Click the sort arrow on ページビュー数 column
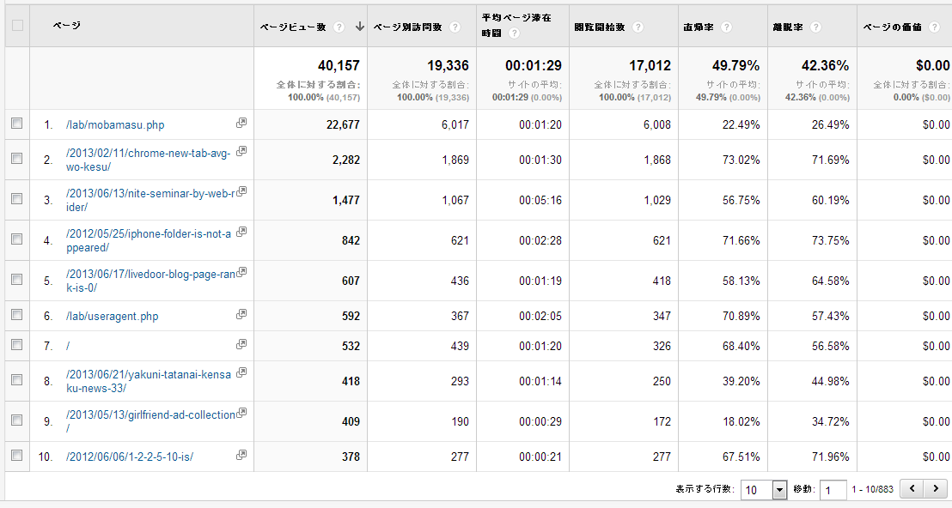 pyautogui.click(x=359, y=27)
